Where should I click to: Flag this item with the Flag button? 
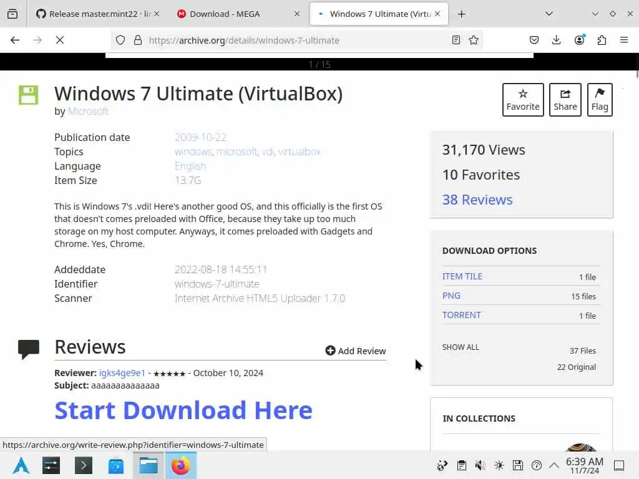[600, 100]
